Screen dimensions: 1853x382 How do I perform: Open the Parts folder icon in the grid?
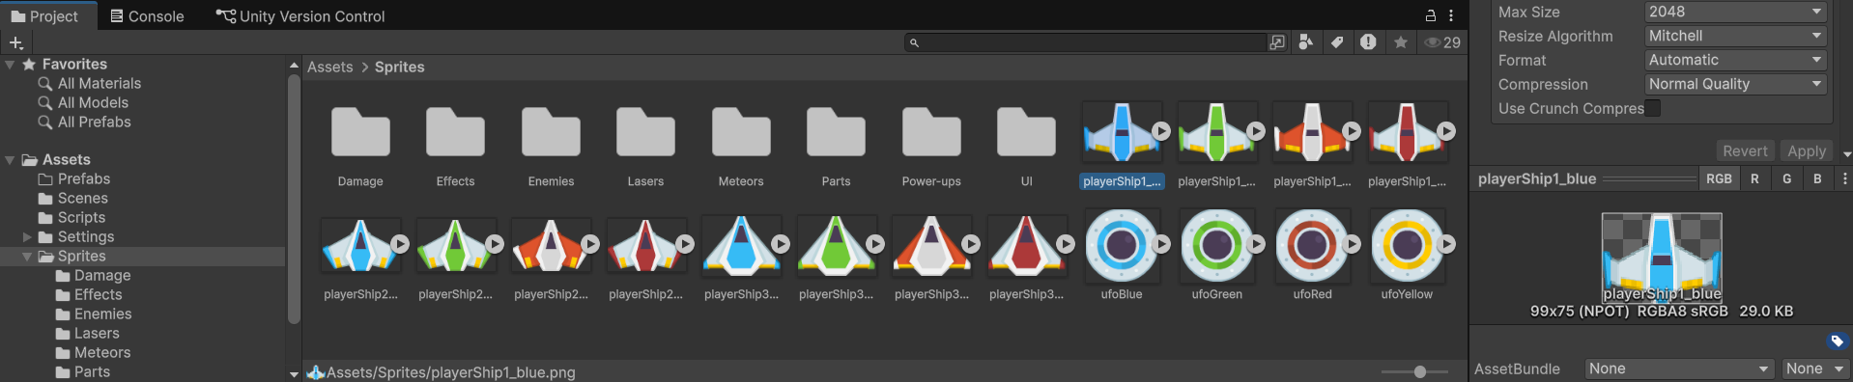coord(836,131)
